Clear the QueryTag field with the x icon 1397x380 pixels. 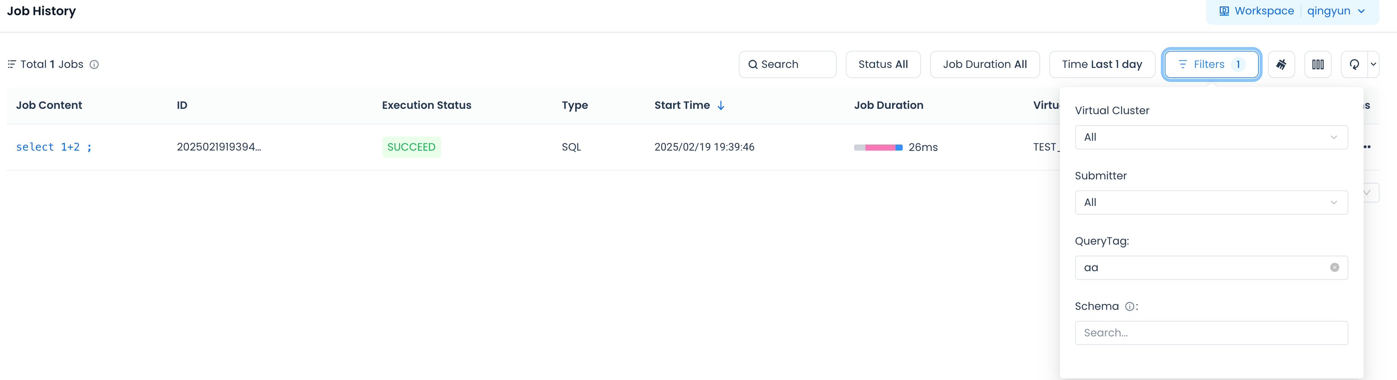(x=1334, y=267)
